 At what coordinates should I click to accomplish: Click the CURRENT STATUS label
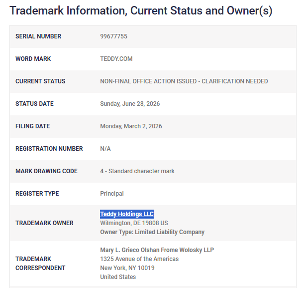(x=40, y=81)
